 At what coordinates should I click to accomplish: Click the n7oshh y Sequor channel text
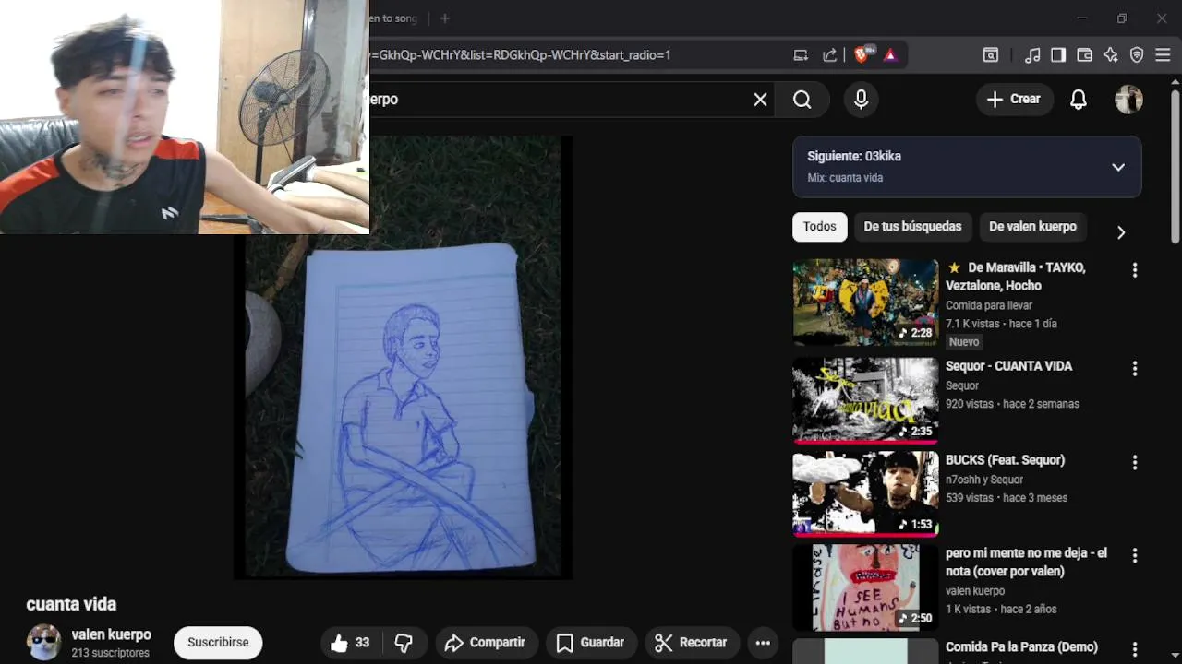984,480
